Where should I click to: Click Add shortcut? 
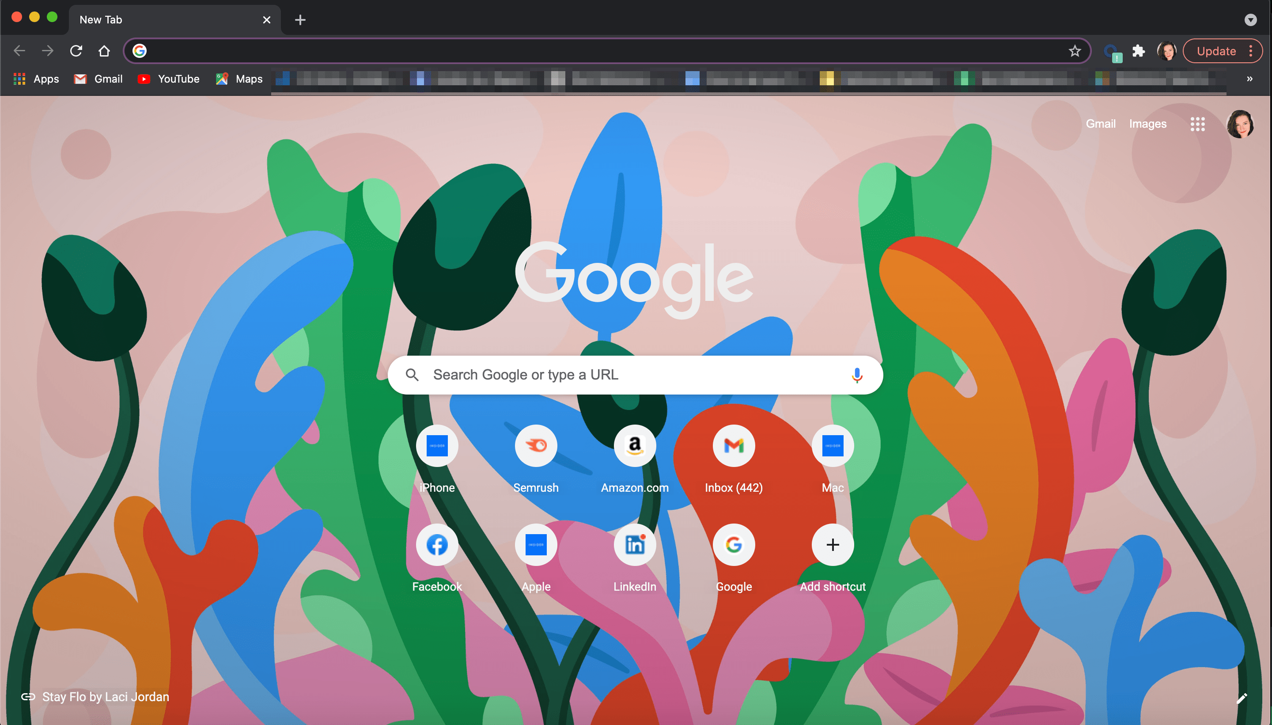point(833,558)
